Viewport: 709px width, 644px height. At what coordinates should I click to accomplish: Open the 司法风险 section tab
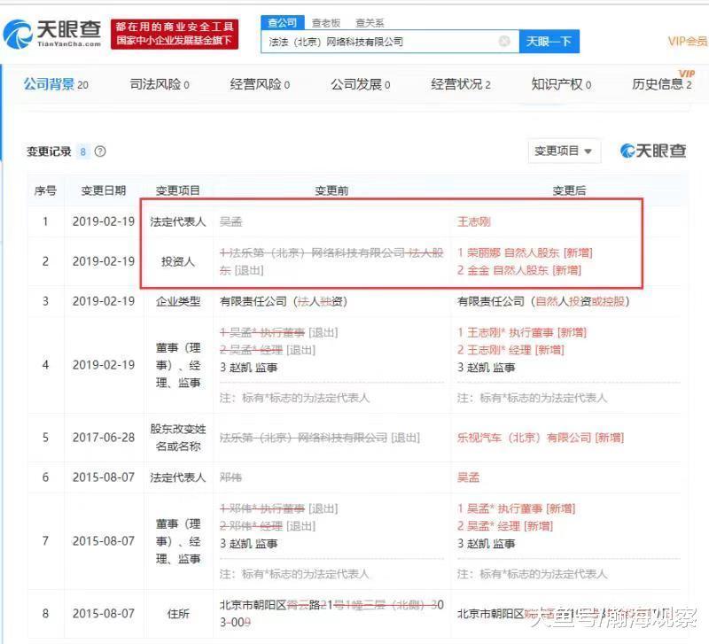click(160, 84)
